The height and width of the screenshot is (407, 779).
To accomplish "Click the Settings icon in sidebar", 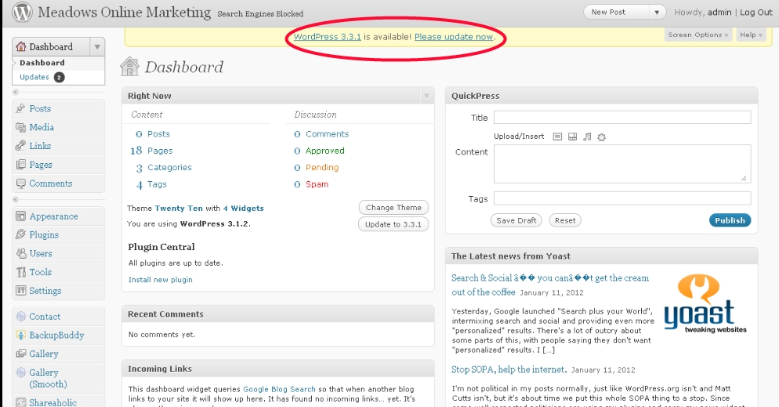I will (20, 291).
